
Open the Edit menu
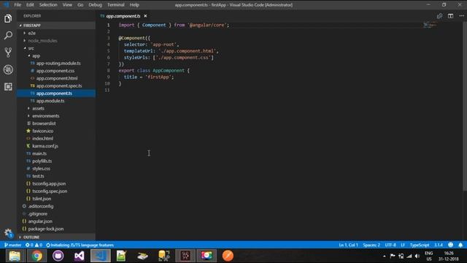coord(30,5)
